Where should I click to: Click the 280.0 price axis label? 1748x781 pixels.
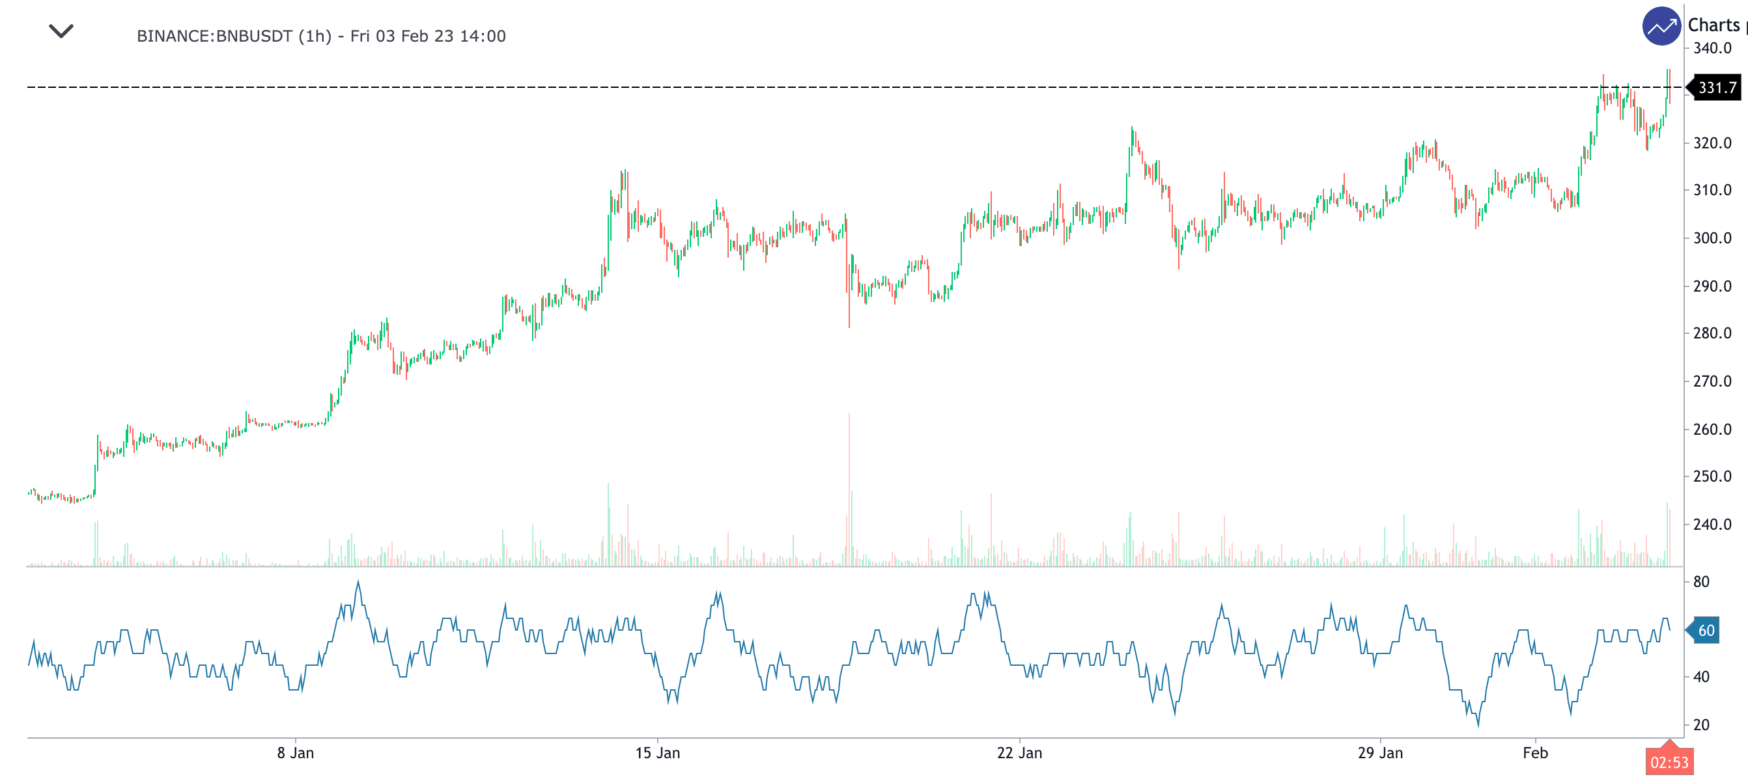pos(1712,333)
